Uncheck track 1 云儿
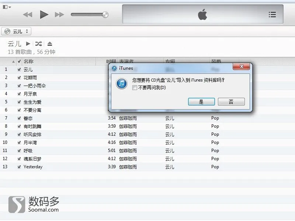This screenshot has width=295, height=221. click(x=19, y=69)
